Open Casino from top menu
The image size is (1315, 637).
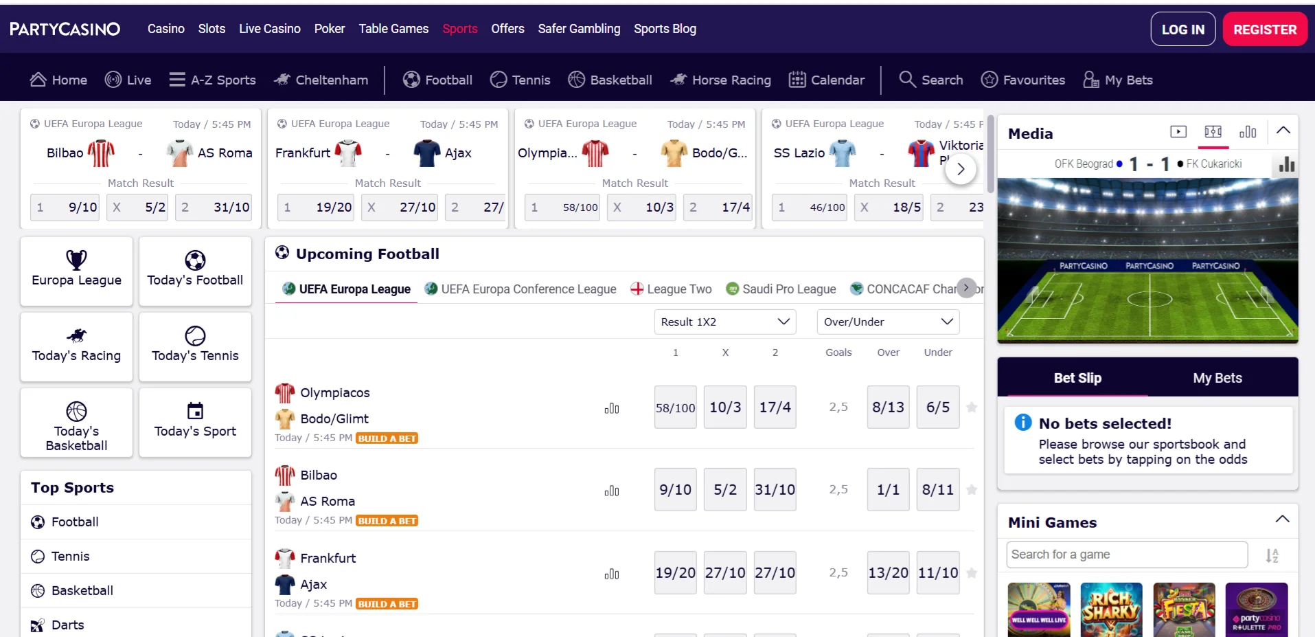point(166,29)
